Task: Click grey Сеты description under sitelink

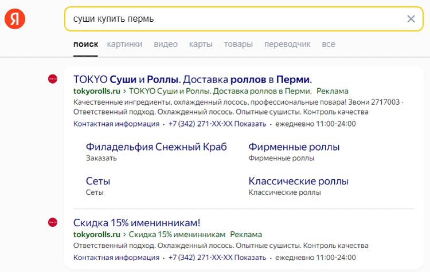Action: point(95,192)
